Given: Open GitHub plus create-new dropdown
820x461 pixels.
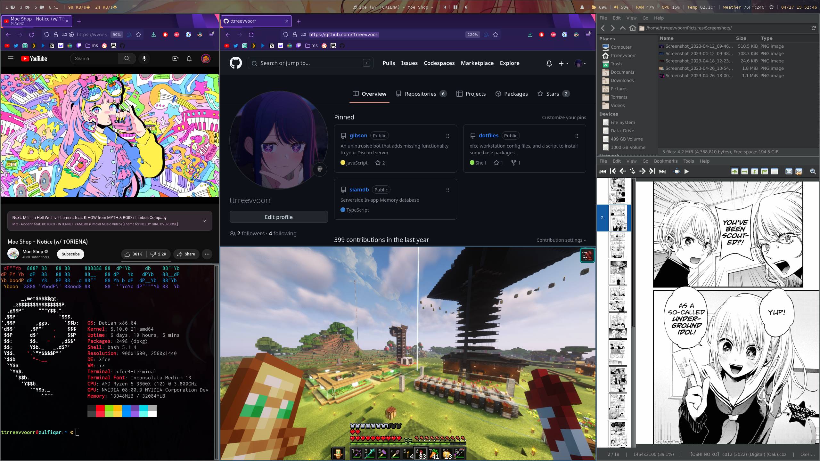Looking at the screenshot, I should [563, 63].
